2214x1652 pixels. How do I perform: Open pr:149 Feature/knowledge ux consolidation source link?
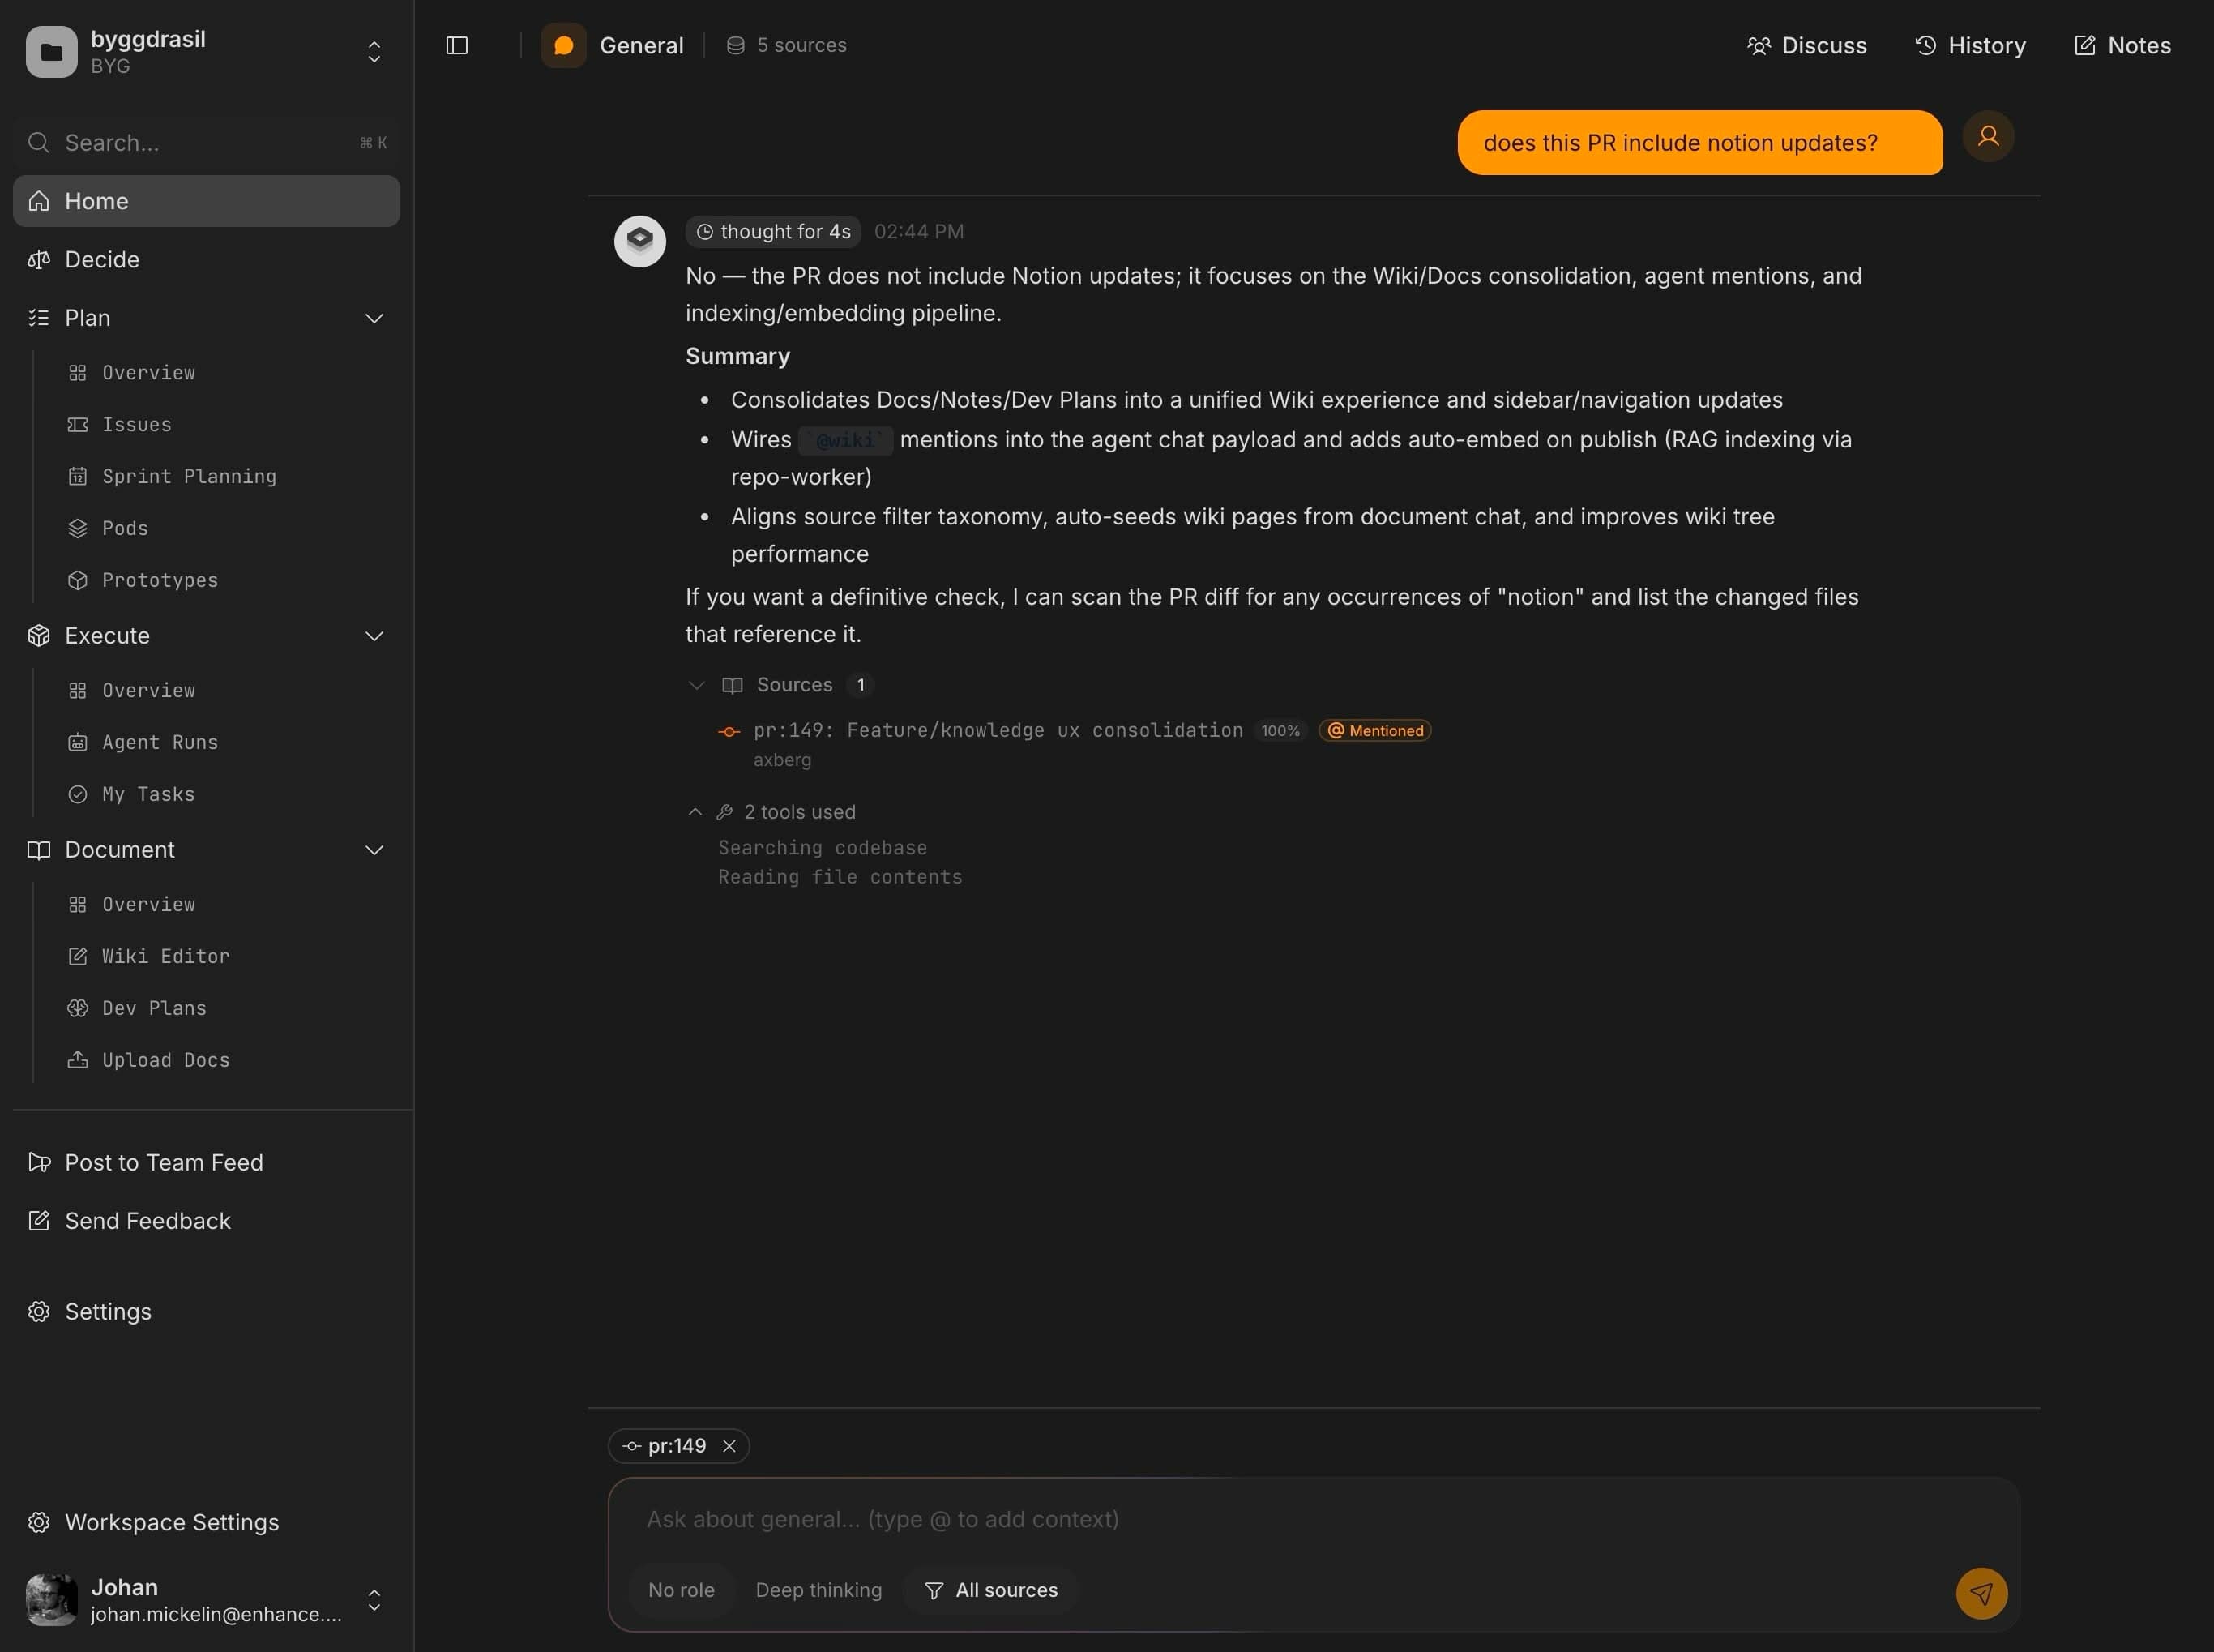998,730
